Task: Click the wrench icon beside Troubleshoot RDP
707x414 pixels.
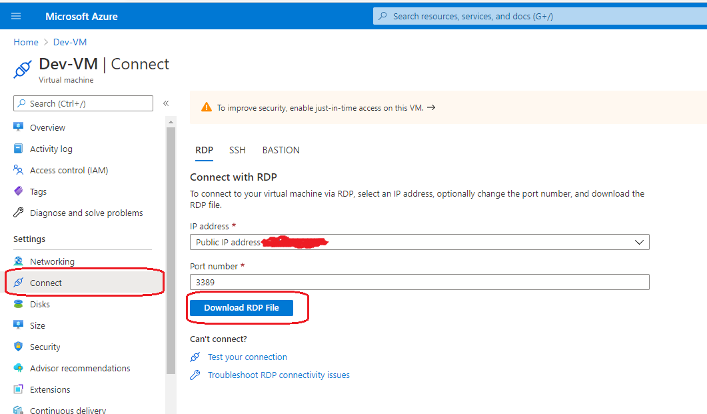Action: point(195,375)
